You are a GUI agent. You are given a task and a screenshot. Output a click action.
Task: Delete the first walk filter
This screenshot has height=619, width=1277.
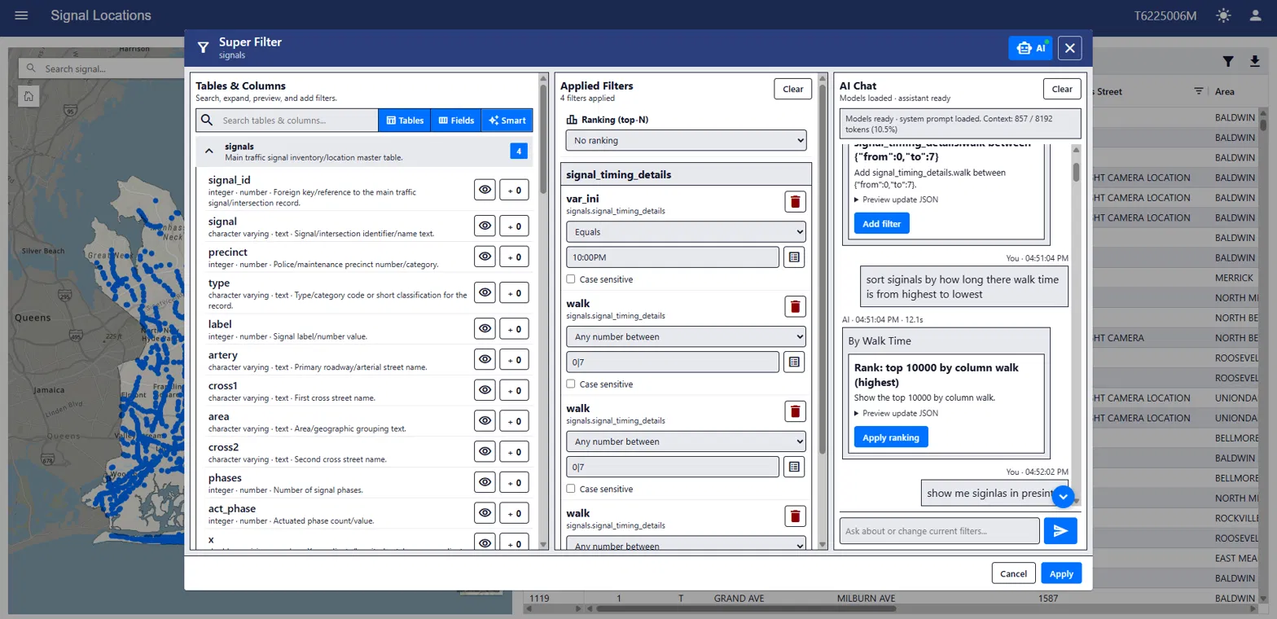tap(795, 306)
